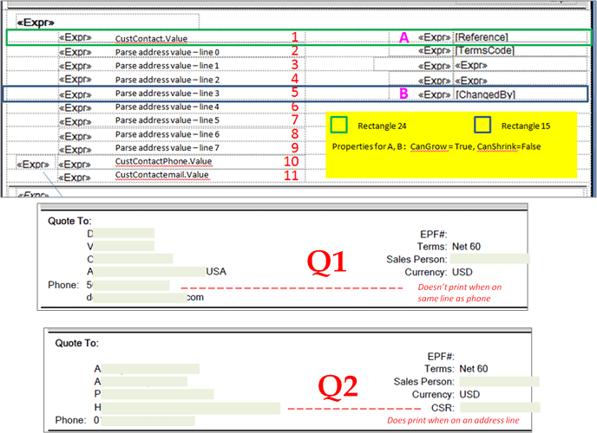Click 'Currency:' label in Q2 preview
The height and width of the screenshot is (433, 597).
(x=433, y=394)
